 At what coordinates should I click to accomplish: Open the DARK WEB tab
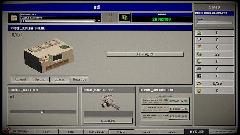coord(197,132)
